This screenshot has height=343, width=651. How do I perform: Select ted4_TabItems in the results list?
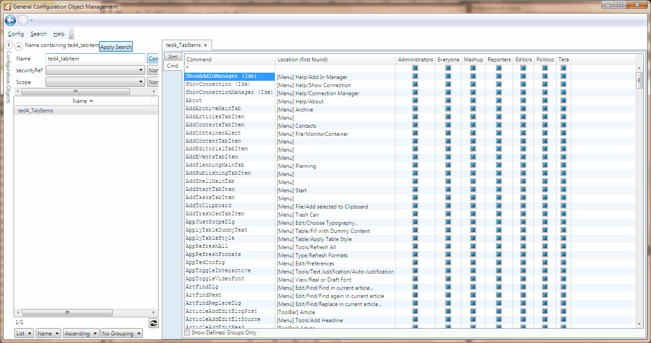(86, 111)
